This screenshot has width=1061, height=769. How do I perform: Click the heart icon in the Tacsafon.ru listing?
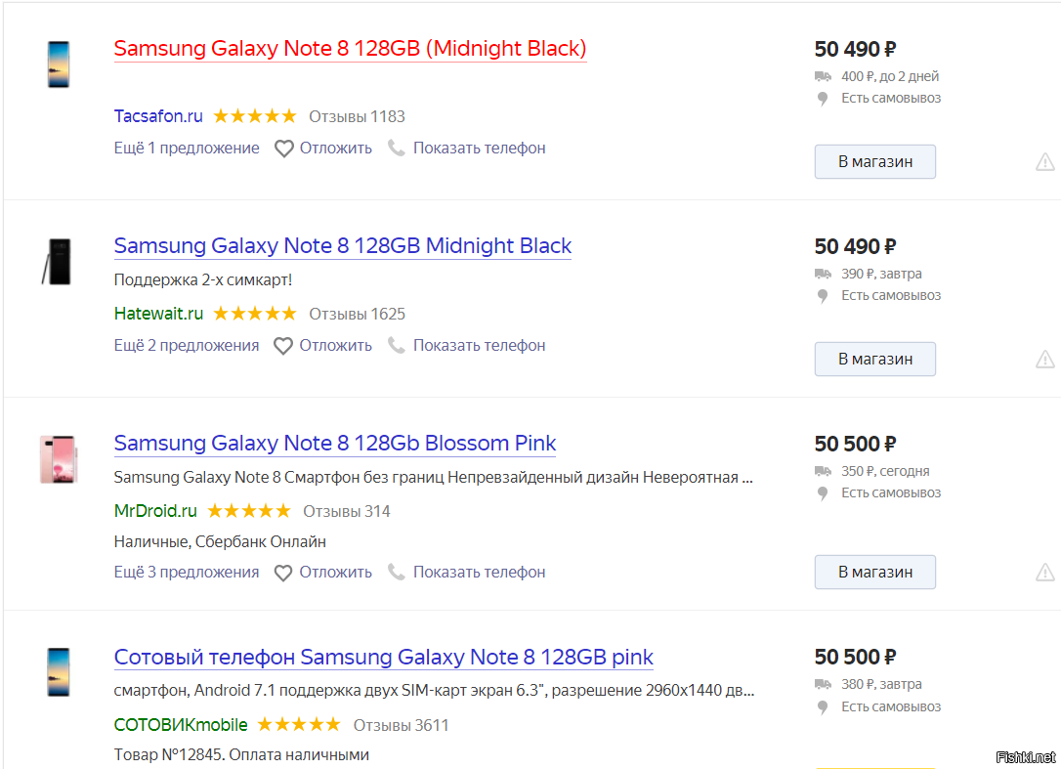point(283,149)
